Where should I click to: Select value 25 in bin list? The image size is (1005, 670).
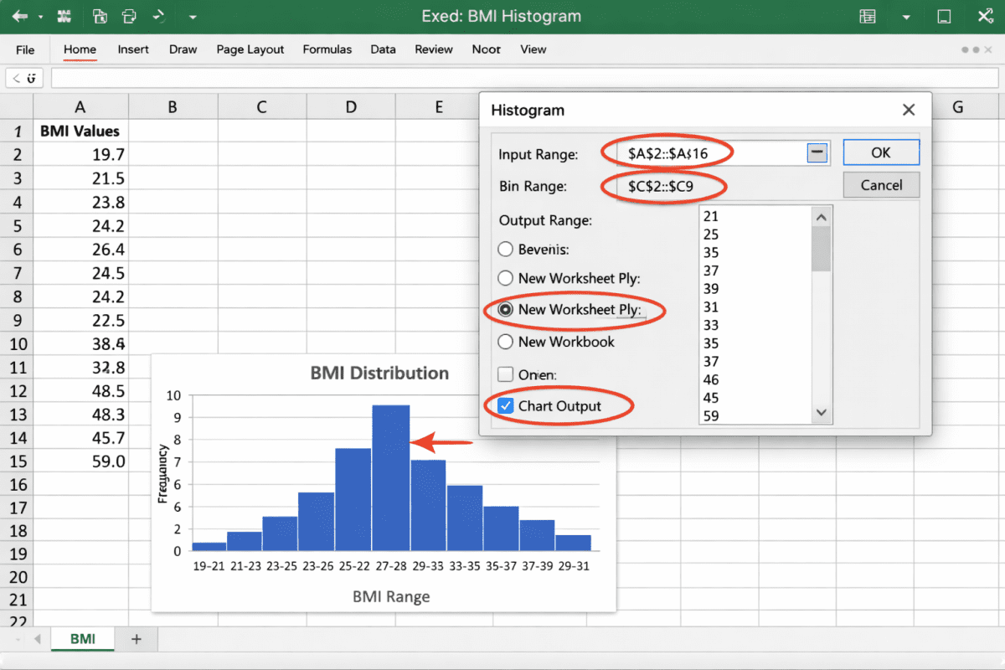(x=711, y=234)
